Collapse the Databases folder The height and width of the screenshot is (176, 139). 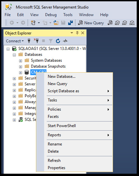tap(14, 55)
